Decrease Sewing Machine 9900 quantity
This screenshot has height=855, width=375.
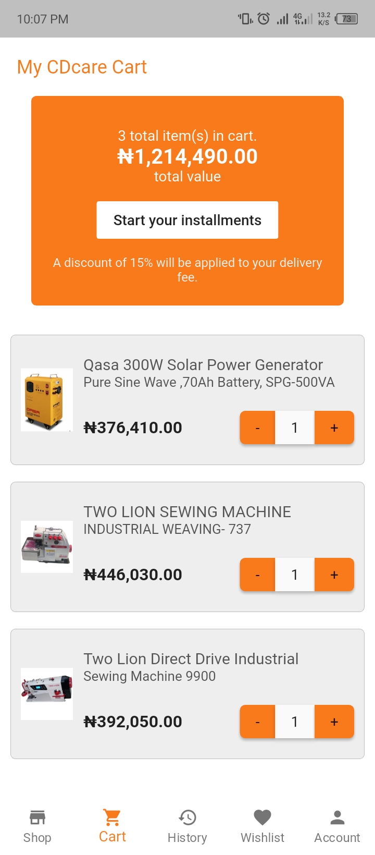pyautogui.click(x=257, y=722)
